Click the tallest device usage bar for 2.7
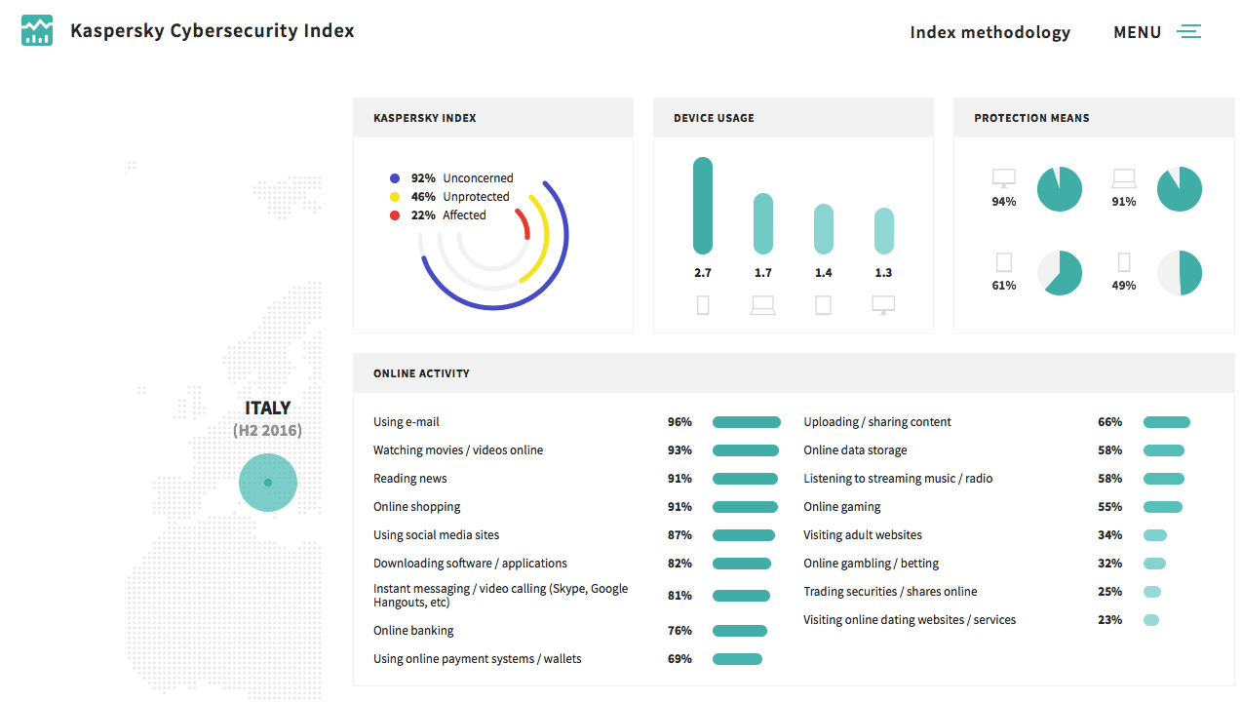The height and width of the screenshot is (702, 1242). pos(703,206)
